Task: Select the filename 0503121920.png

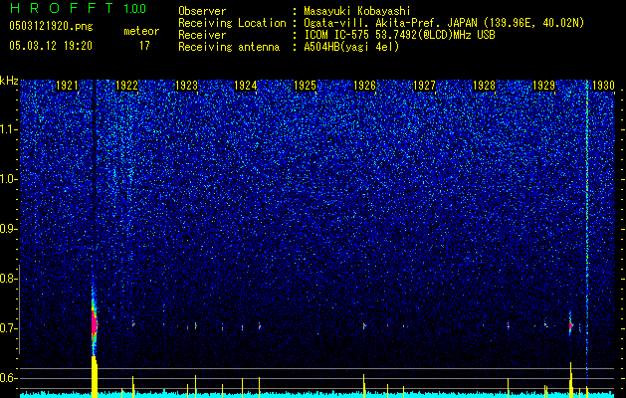Action: [x=51, y=26]
